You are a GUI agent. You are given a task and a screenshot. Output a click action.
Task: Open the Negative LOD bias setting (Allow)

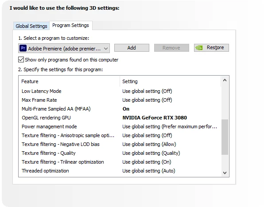(149, 144)
